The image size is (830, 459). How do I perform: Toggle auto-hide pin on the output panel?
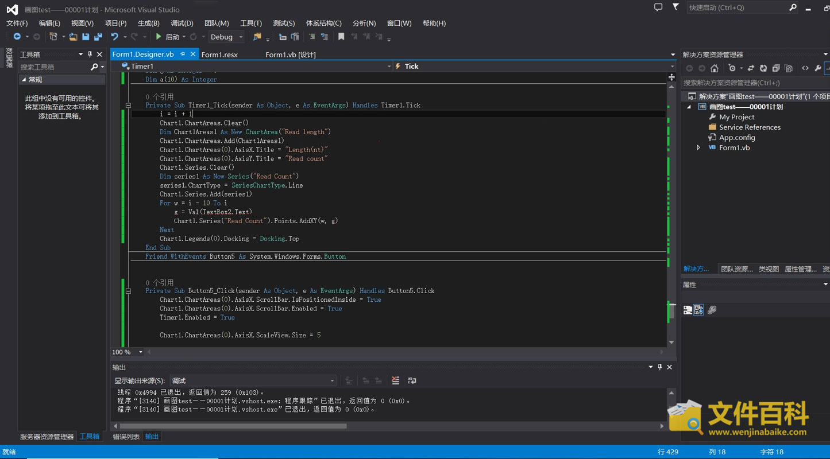(659, 367)
